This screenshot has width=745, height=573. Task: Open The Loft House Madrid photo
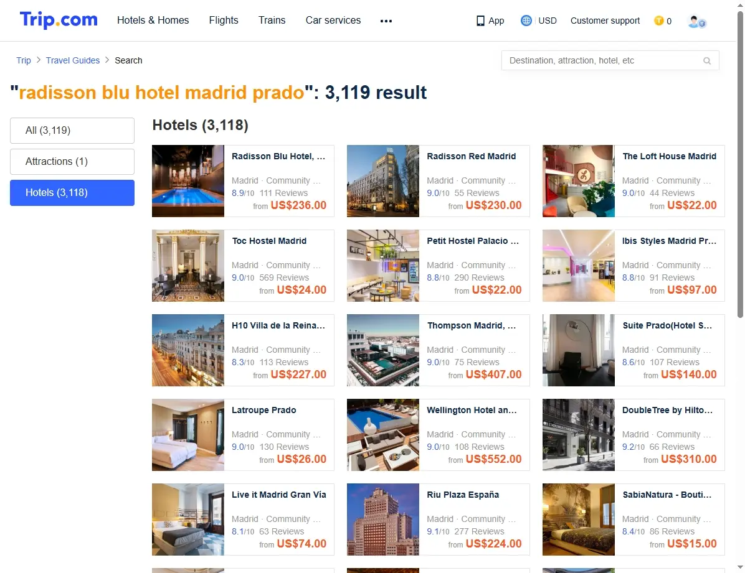(x=579, y=181)
